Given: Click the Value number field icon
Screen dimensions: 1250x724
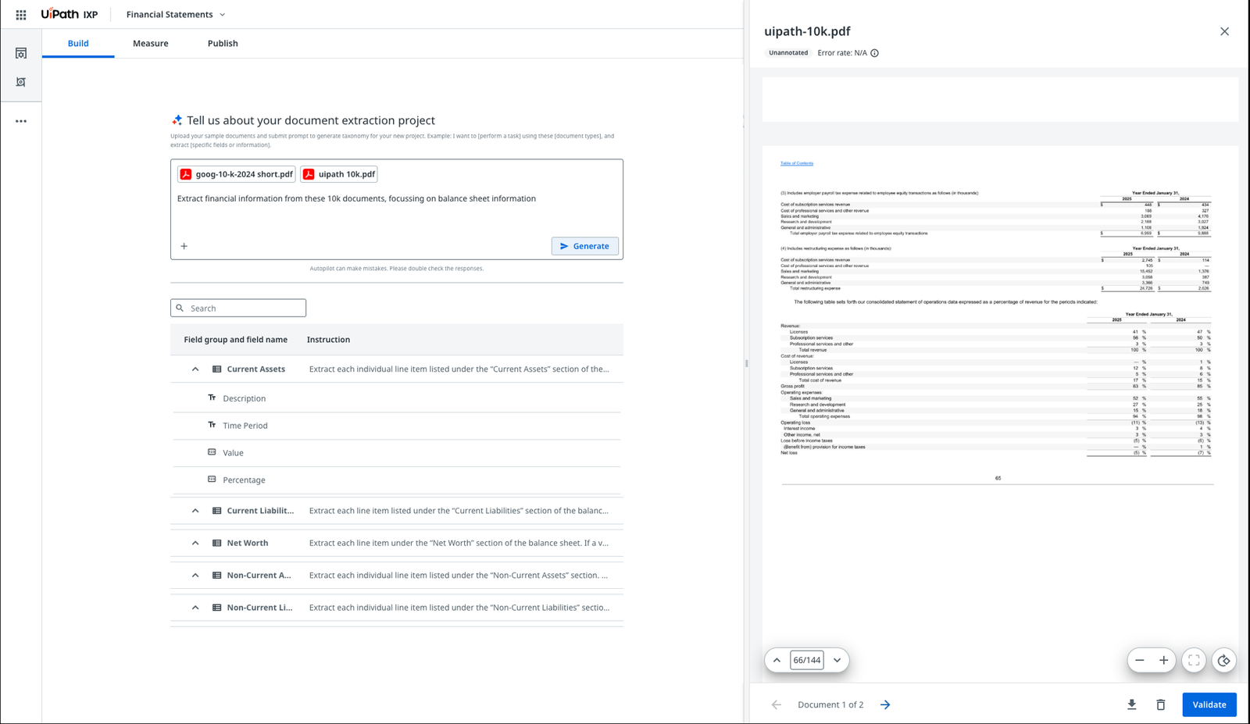Looking at the screenshot, I should pyautogui.click(x=212, y=452).
